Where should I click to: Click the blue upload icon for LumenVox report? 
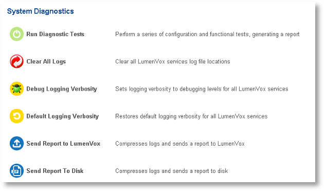(x=16, y=144)
